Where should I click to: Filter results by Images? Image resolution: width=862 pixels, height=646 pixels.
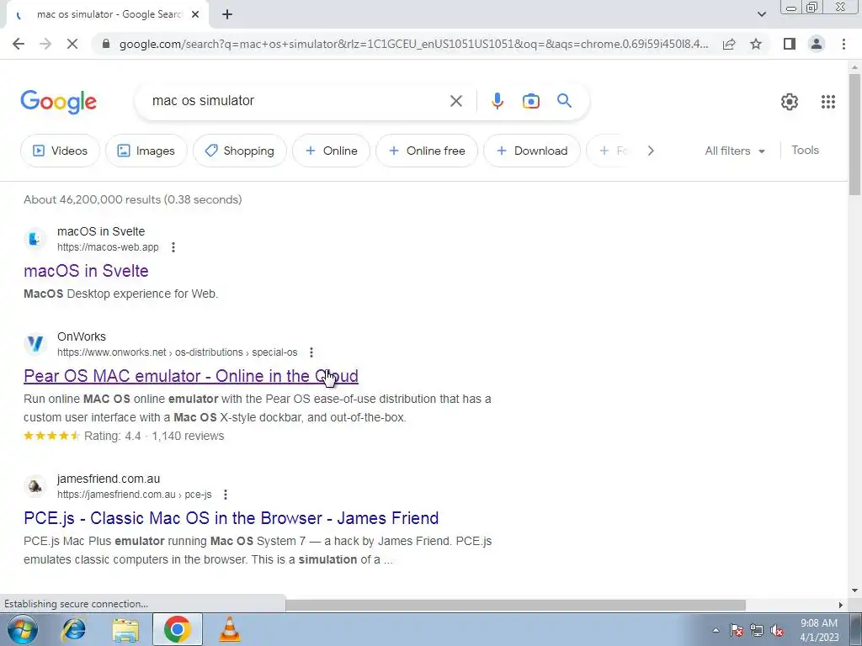146,151
